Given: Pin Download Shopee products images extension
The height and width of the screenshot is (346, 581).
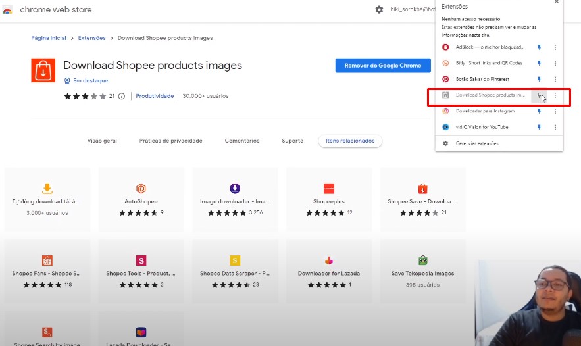Looking at the screenshot, I should (540, 95).
